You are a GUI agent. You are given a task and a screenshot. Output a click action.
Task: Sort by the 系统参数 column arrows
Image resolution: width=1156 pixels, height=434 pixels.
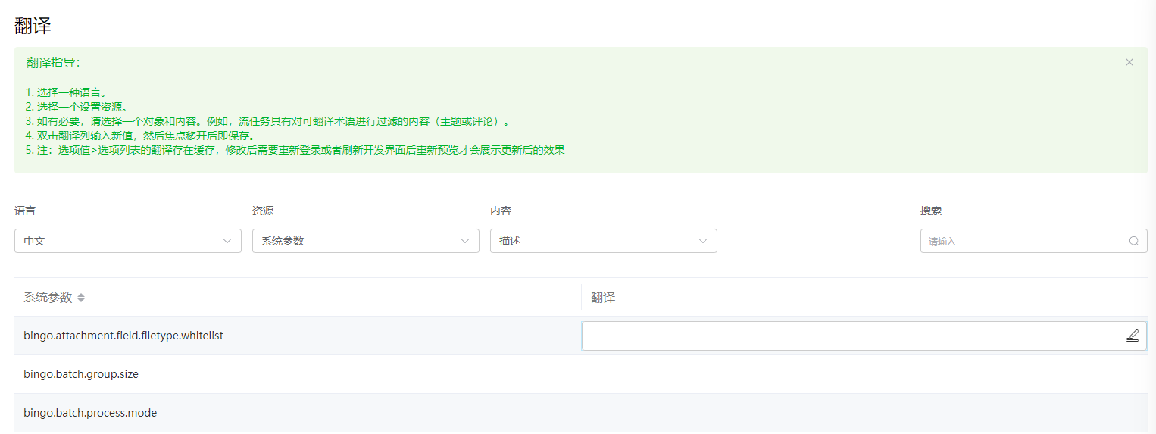(x=81, y=298)
